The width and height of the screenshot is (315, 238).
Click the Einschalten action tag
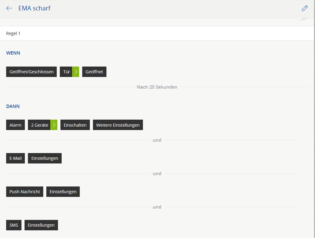pyautogui.click(x=75, y=125)
